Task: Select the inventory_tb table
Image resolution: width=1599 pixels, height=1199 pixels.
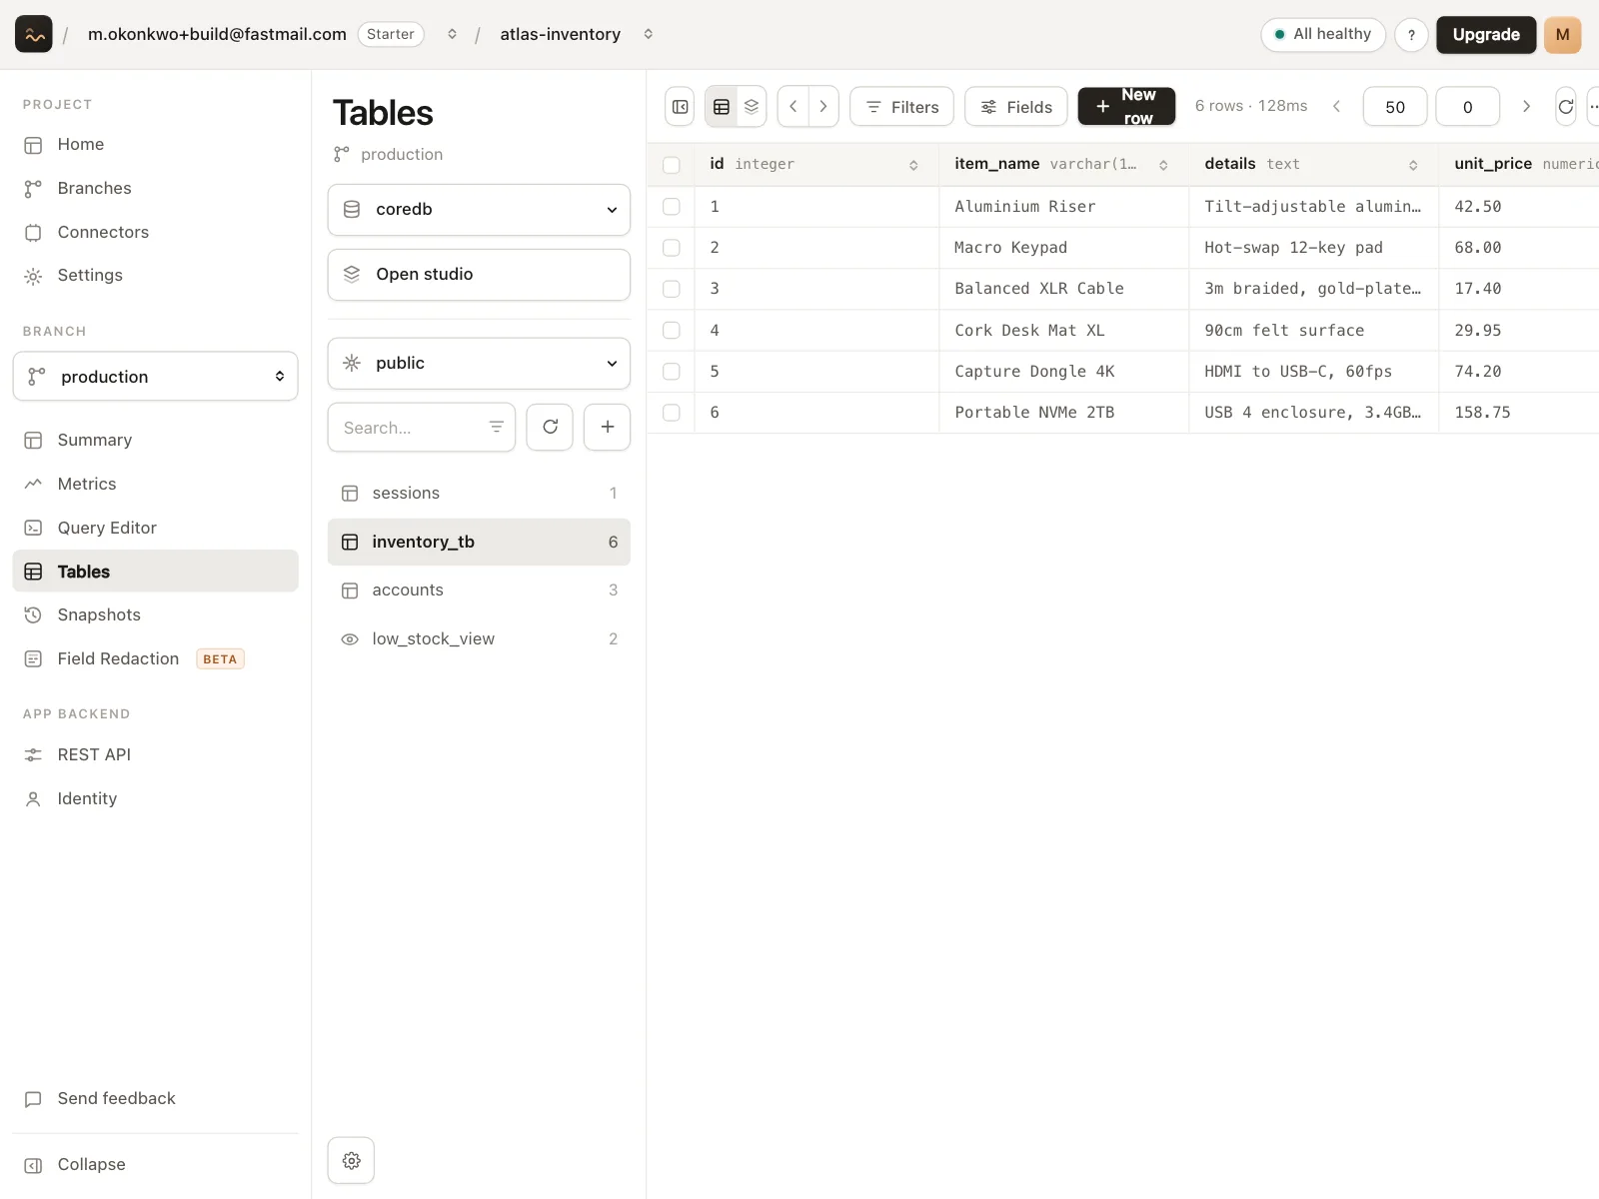Action: pyautogui.click(x=479, y=542)
